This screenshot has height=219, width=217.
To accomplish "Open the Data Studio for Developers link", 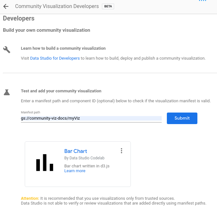I will coord(55,58).
